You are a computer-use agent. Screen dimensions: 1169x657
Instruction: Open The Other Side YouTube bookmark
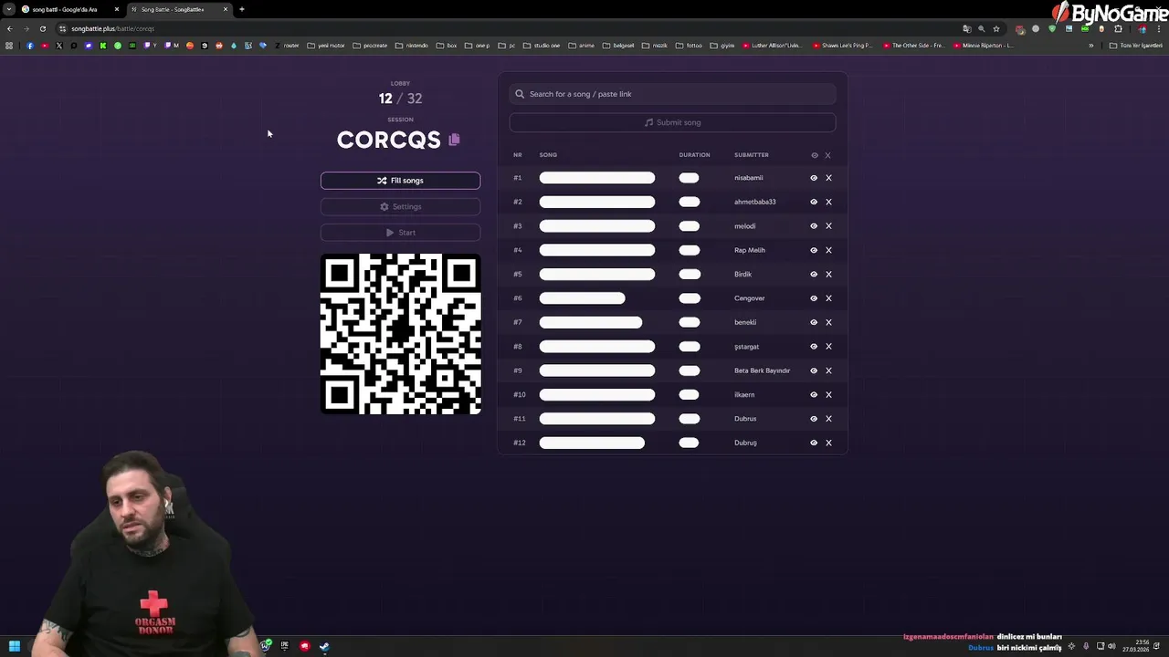tap(913, 46)
